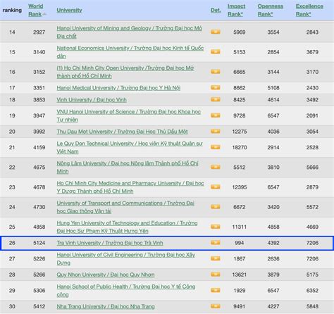This screenshot has height=314, width=334.
Task: Sort table by University column header
Action: (69, 10)
